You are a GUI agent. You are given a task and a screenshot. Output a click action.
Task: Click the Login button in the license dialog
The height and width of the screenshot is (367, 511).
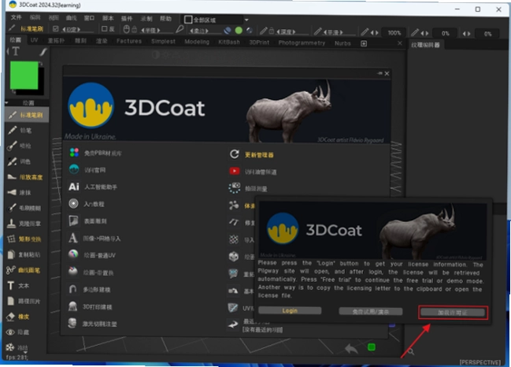pyautogui.click(x=290, y=310)
